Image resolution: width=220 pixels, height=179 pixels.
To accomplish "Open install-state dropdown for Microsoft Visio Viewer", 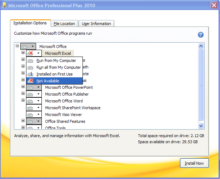I will [x=34, y=115].
